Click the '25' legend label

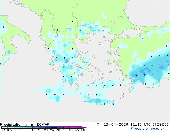52,130
